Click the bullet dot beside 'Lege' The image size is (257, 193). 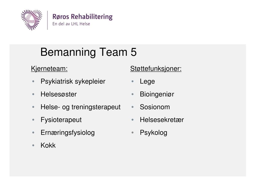pos(133,81)
